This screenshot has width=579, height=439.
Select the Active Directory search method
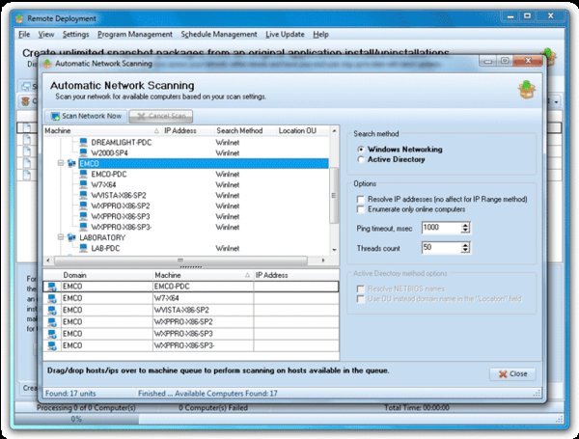point(361,159)
